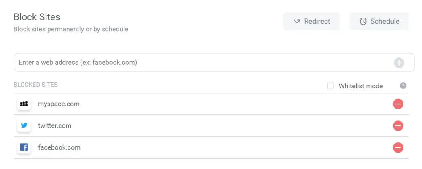The height and width of the screenshot is (169, 422).
Task: Remove twitter.com from blocked sites
Action: tap(398, 125)
